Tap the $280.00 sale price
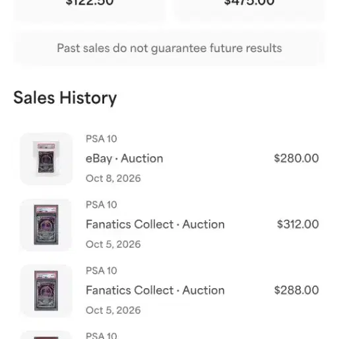This screenshot has height=339, width=339. pyautogui.click(x=296, y=158)
